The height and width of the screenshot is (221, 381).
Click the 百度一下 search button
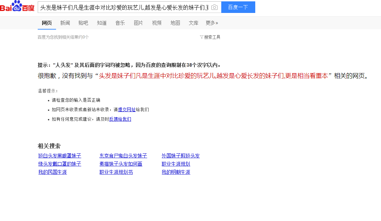click(x=238, y=7)
